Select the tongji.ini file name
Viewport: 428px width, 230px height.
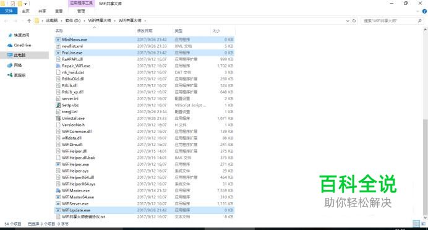tap(70, 111)
